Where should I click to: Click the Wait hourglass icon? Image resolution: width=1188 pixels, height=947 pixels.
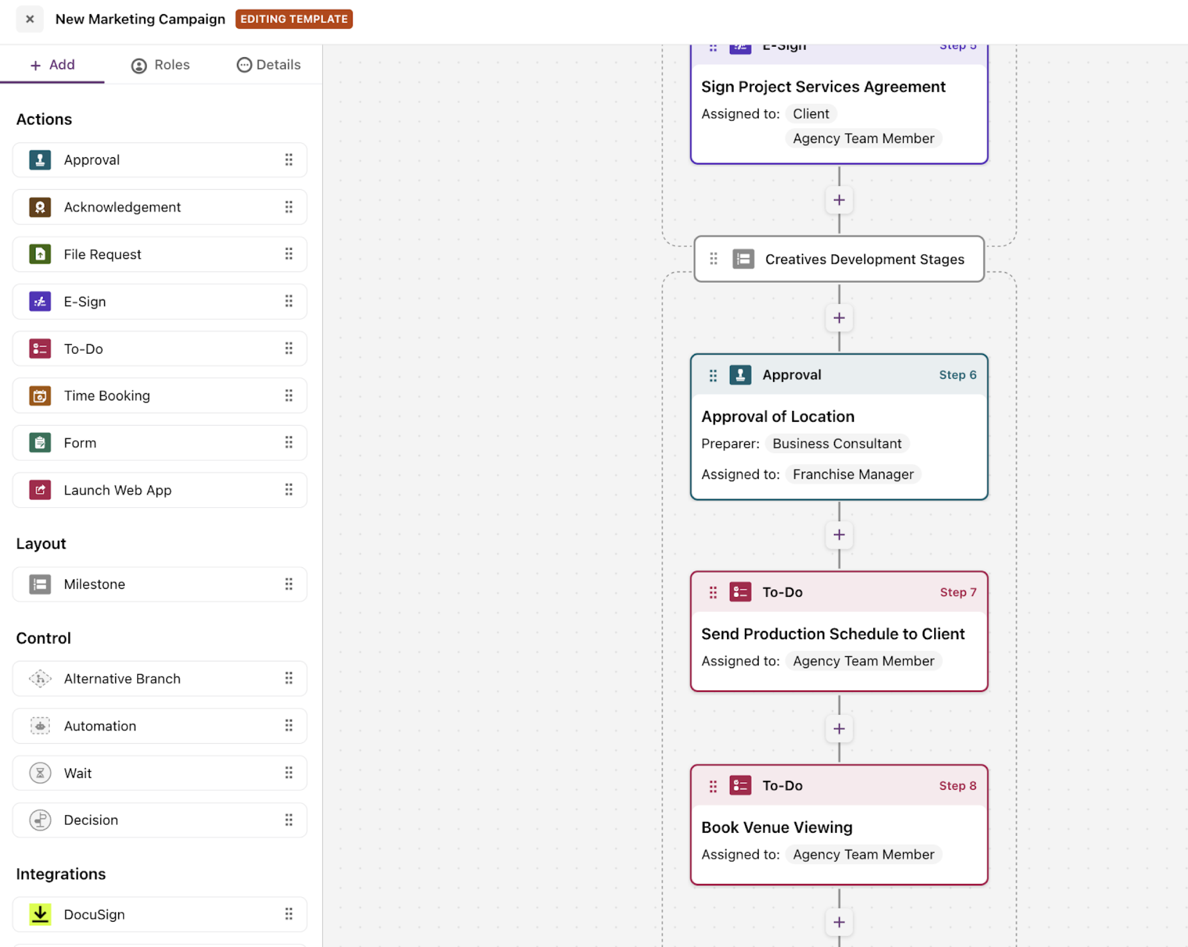tap(40, 773)
